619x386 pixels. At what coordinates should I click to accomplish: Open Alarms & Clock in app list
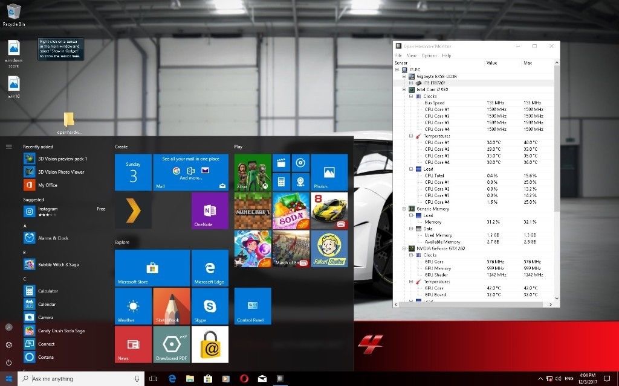tap(53, 238)
